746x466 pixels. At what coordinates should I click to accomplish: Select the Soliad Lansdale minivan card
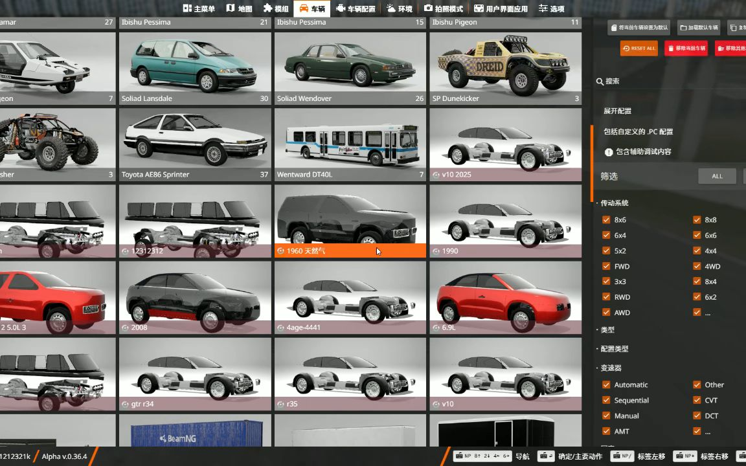coord(195,68)
